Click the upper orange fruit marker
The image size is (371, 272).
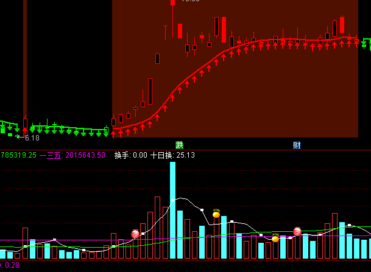[x=216, y=214]
